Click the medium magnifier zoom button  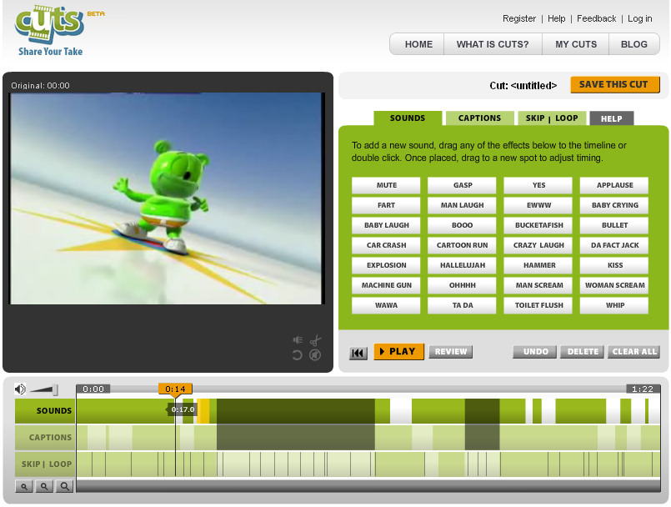(44, 486)
